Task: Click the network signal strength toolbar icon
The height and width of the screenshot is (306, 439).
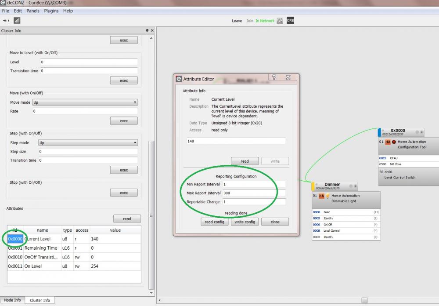Action: (17, 20)
